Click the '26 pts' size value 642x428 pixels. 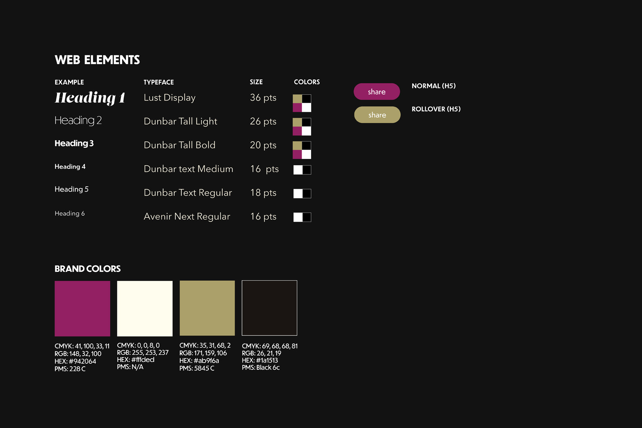coord(263,121)
